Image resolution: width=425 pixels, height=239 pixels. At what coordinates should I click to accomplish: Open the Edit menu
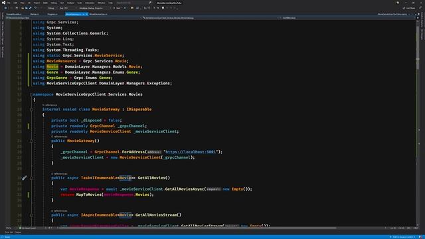15,3
